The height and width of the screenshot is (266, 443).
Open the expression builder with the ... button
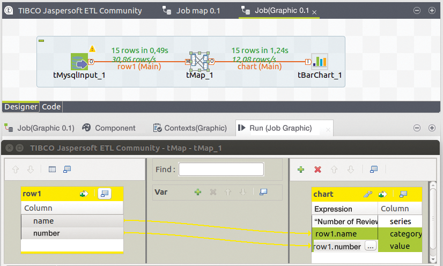pos(371,246)
